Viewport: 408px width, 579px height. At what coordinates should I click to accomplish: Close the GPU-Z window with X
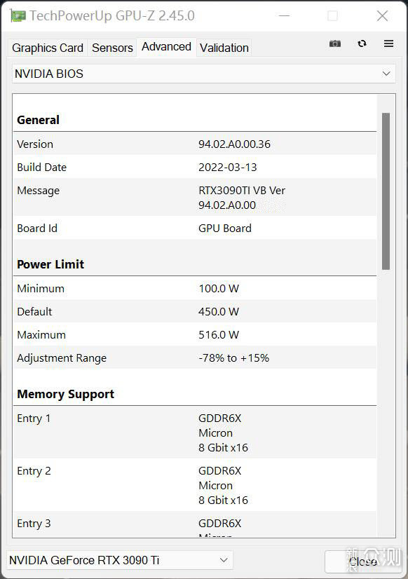[382, 16]
